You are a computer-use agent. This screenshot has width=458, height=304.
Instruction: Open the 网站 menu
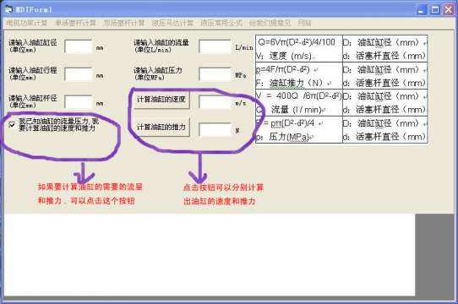coord(305,23)
